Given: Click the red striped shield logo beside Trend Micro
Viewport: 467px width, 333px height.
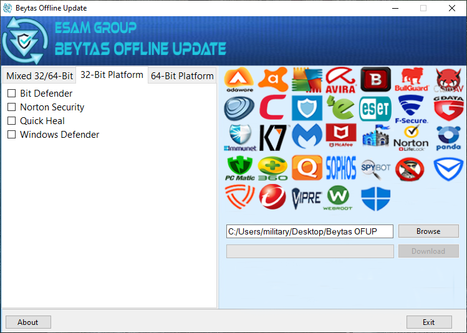Looking at the screenshot, I should pyautogui.click(x=239, y=196).
